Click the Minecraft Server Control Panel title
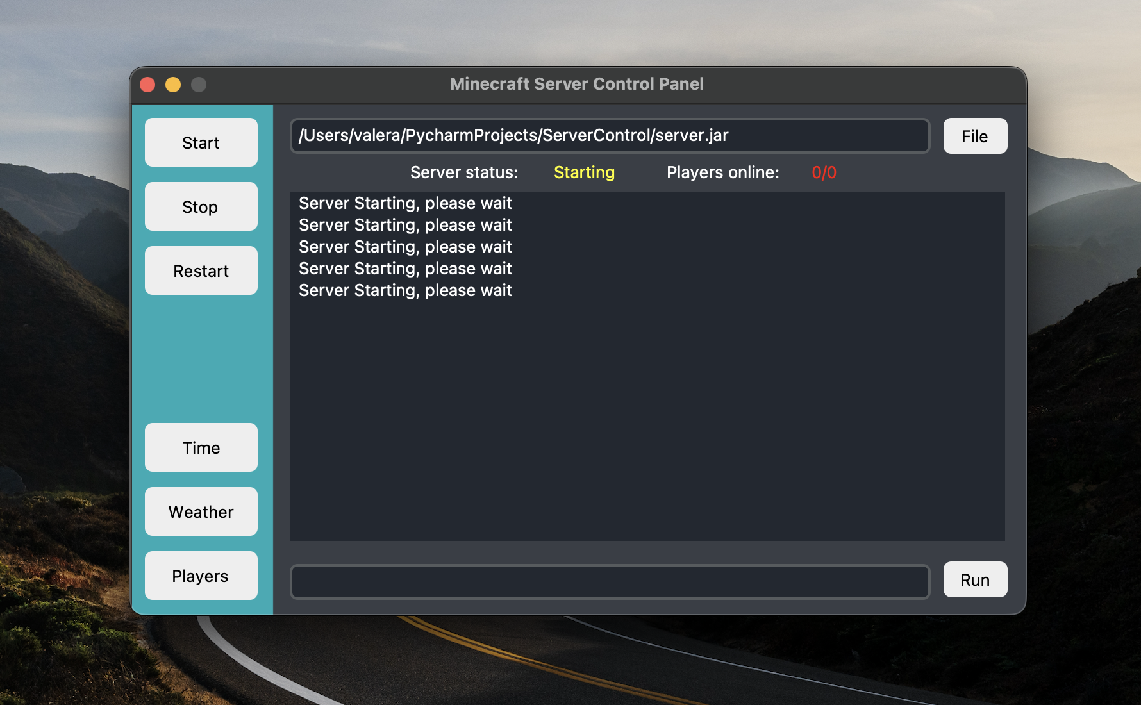The height and width of the screenshot is (705, 1141). point(577,84)
